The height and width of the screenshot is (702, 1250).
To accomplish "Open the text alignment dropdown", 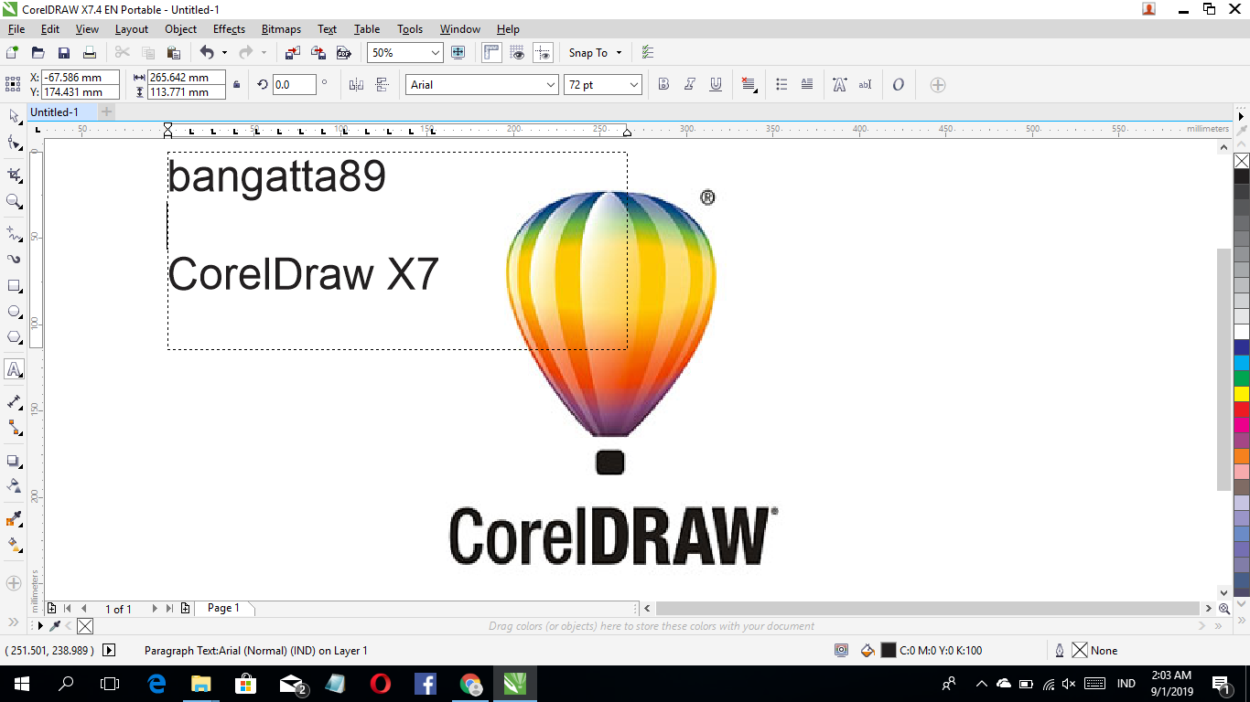I will tap(749, 85).
